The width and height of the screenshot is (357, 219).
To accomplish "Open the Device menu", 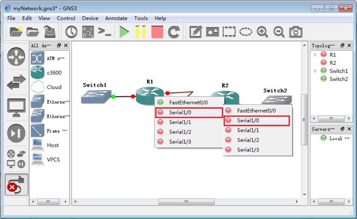I will (x=90, y=18).
